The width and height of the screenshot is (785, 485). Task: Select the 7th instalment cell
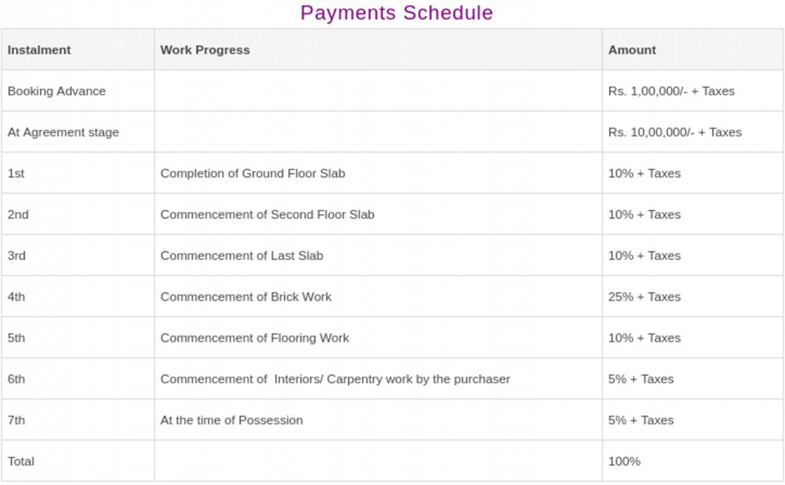(16, 420)
